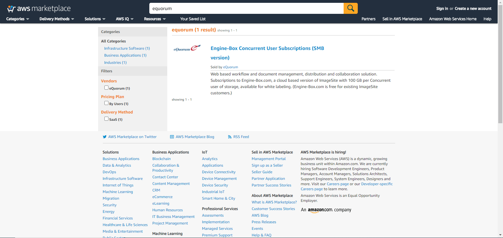Open Careers page link

(338, 184)
